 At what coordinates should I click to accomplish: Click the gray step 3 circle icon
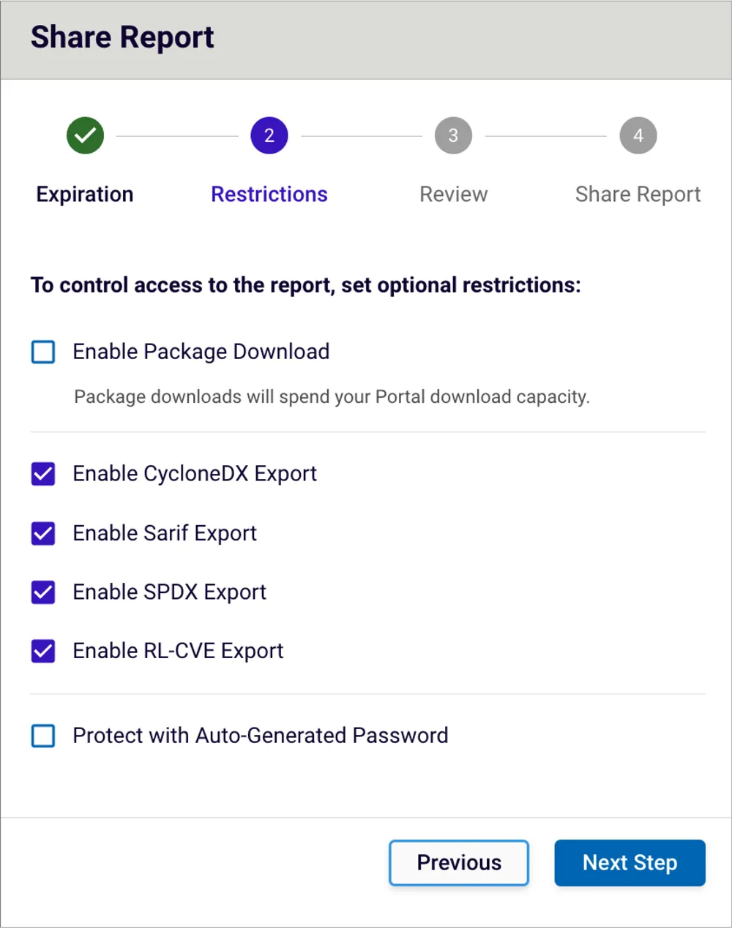453,135
